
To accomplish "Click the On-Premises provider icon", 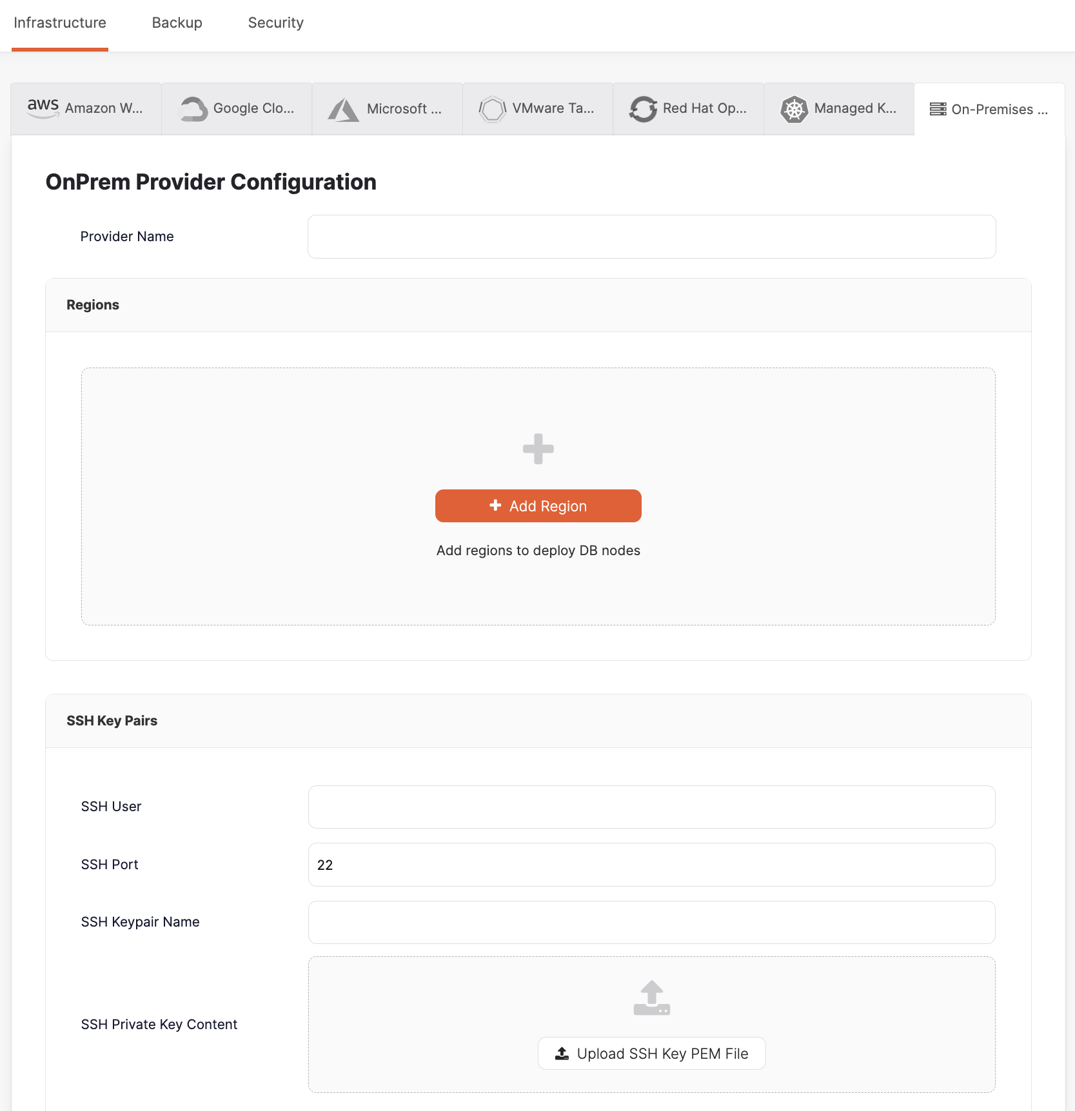I will pyautogui.click(x=938, y=109).
